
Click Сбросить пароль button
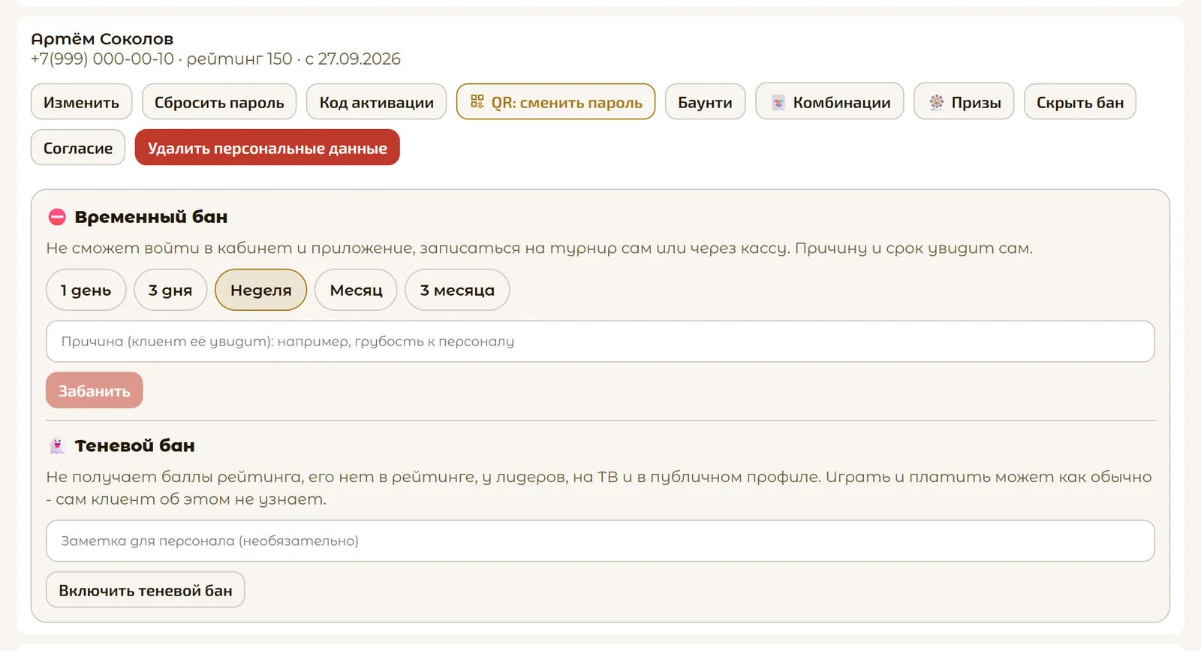point(219,101)
